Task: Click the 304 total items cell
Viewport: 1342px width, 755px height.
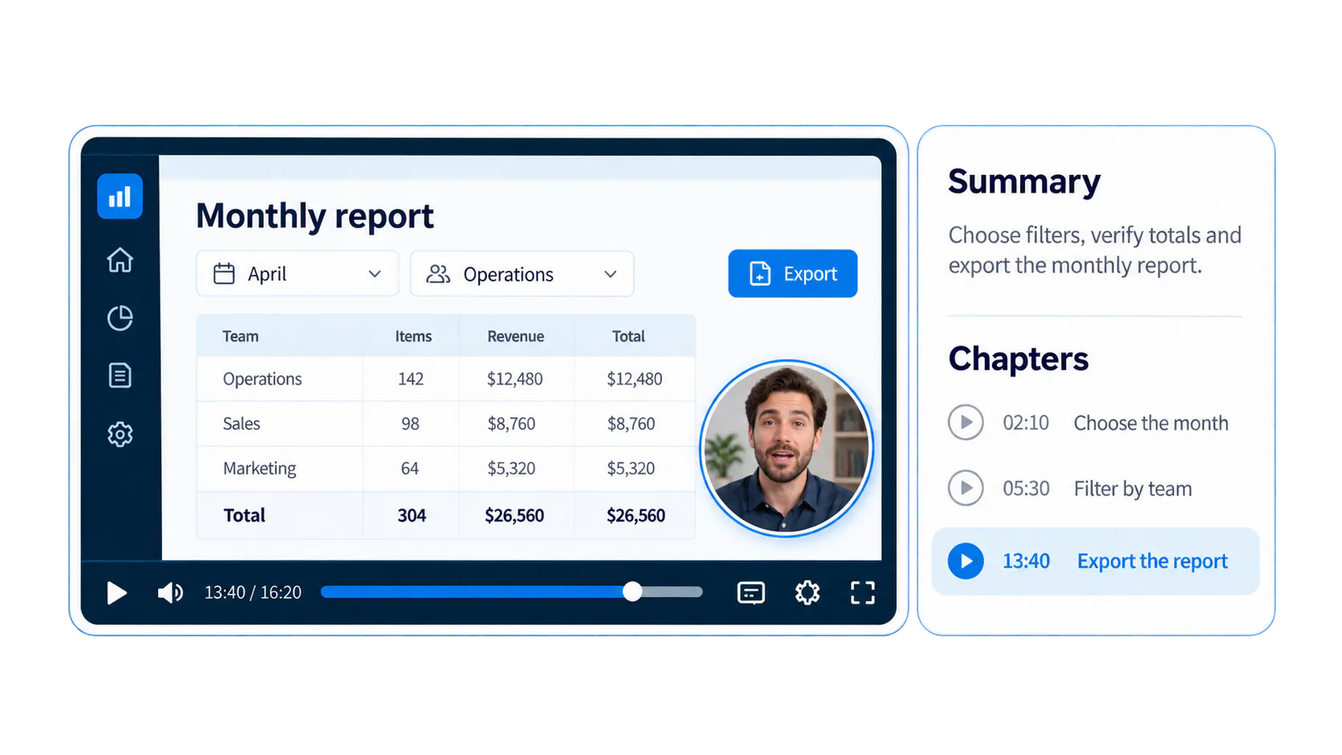Action: pyautogui.click(x=412, y=515)
